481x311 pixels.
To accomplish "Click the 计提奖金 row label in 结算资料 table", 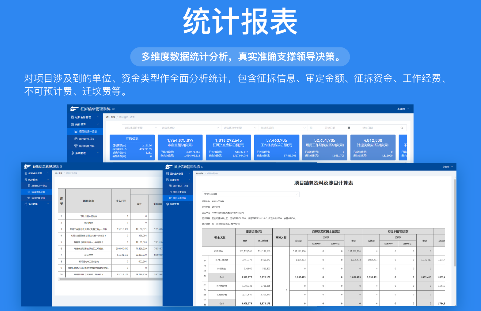I will tap(222, 269).
